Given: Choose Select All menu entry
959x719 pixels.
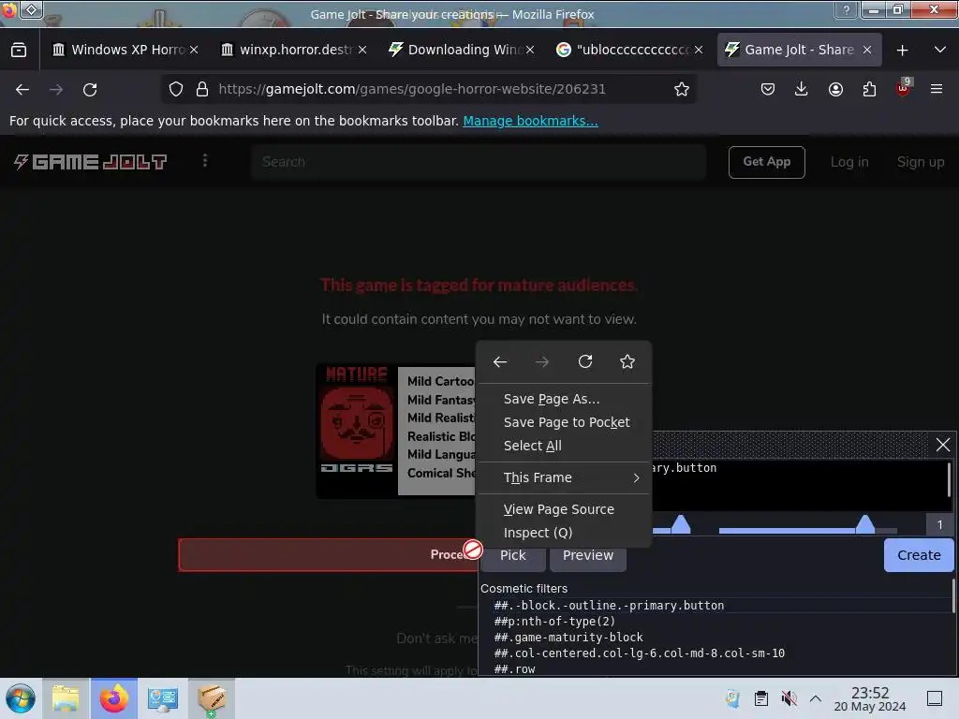Looking at the screenshot, I should pos(565,446).
